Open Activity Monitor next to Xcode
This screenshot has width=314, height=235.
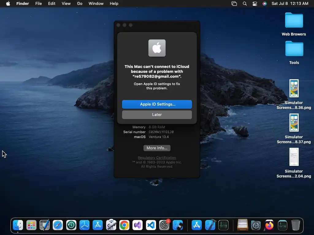click(x=223, y=225)
